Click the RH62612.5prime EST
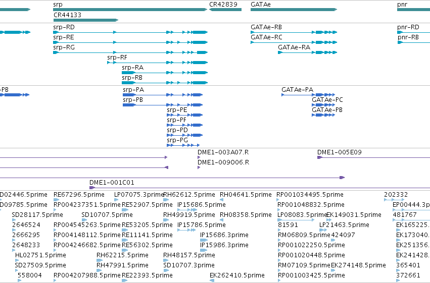Screen dimensions: 430x283 point(166,200)
